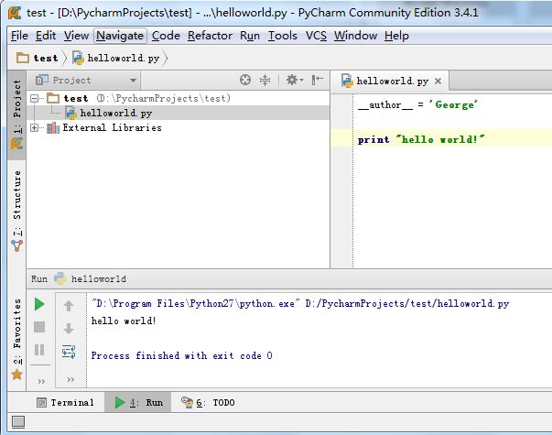Hide the Project panel with the hide icon
This screenshot has width=552, height=435.
[x=318, y=80]
